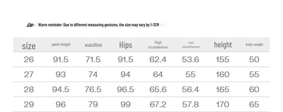Select size 26 in the size column
Viewport: 283px width, 112px height.
coord(29,60)
